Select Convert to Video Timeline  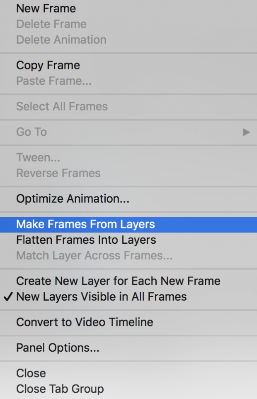84,322
